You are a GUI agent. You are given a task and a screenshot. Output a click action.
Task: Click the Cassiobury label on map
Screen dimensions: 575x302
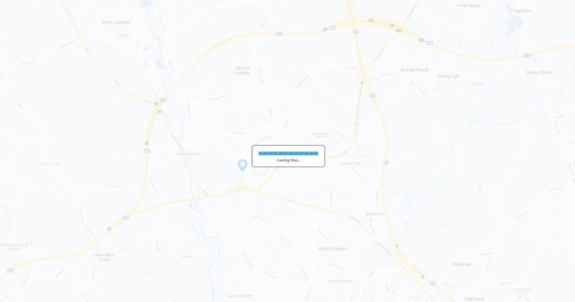[x=240, y=296]
